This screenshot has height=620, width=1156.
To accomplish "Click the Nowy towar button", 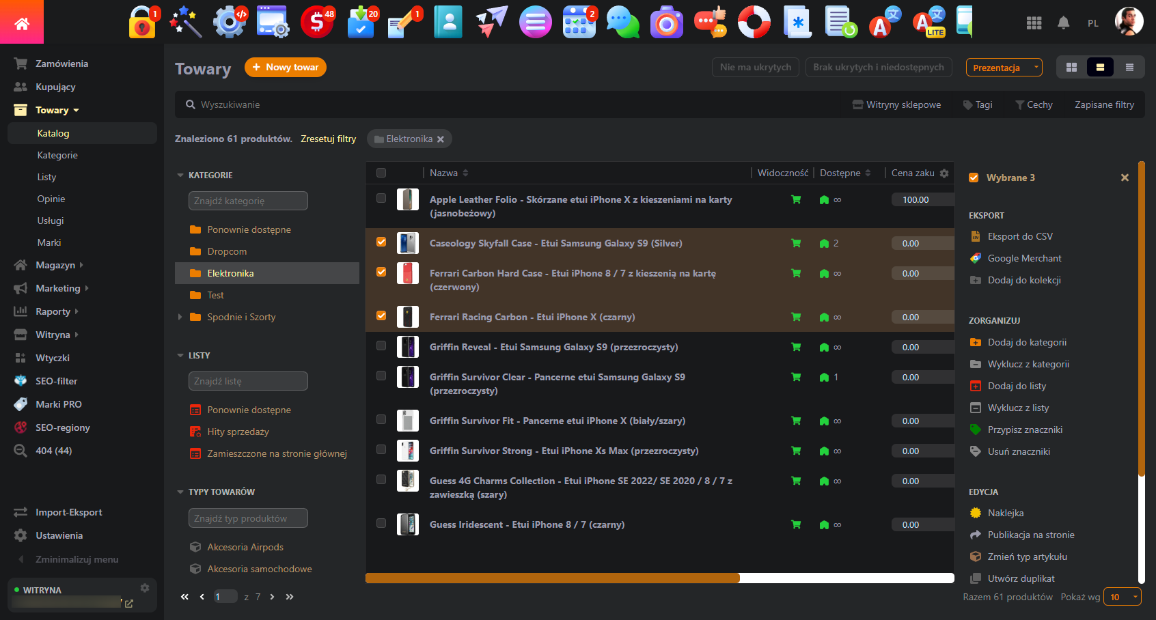I will coord(286,67).
